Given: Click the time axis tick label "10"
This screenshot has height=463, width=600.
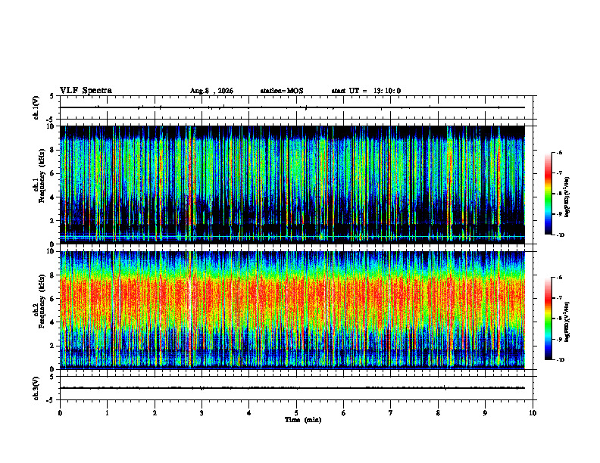Looking at the screenshot, I should [x=533, y=413].
